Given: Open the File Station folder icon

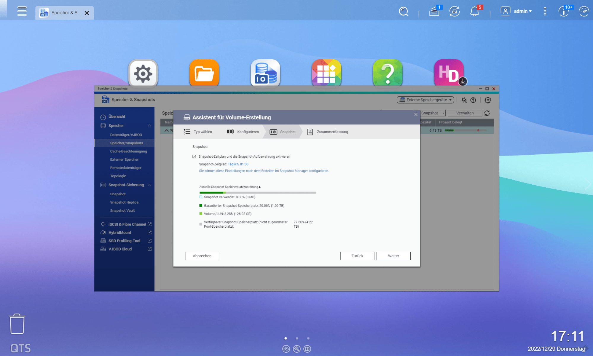Looking at the screenshot, I should click(204, 73).
